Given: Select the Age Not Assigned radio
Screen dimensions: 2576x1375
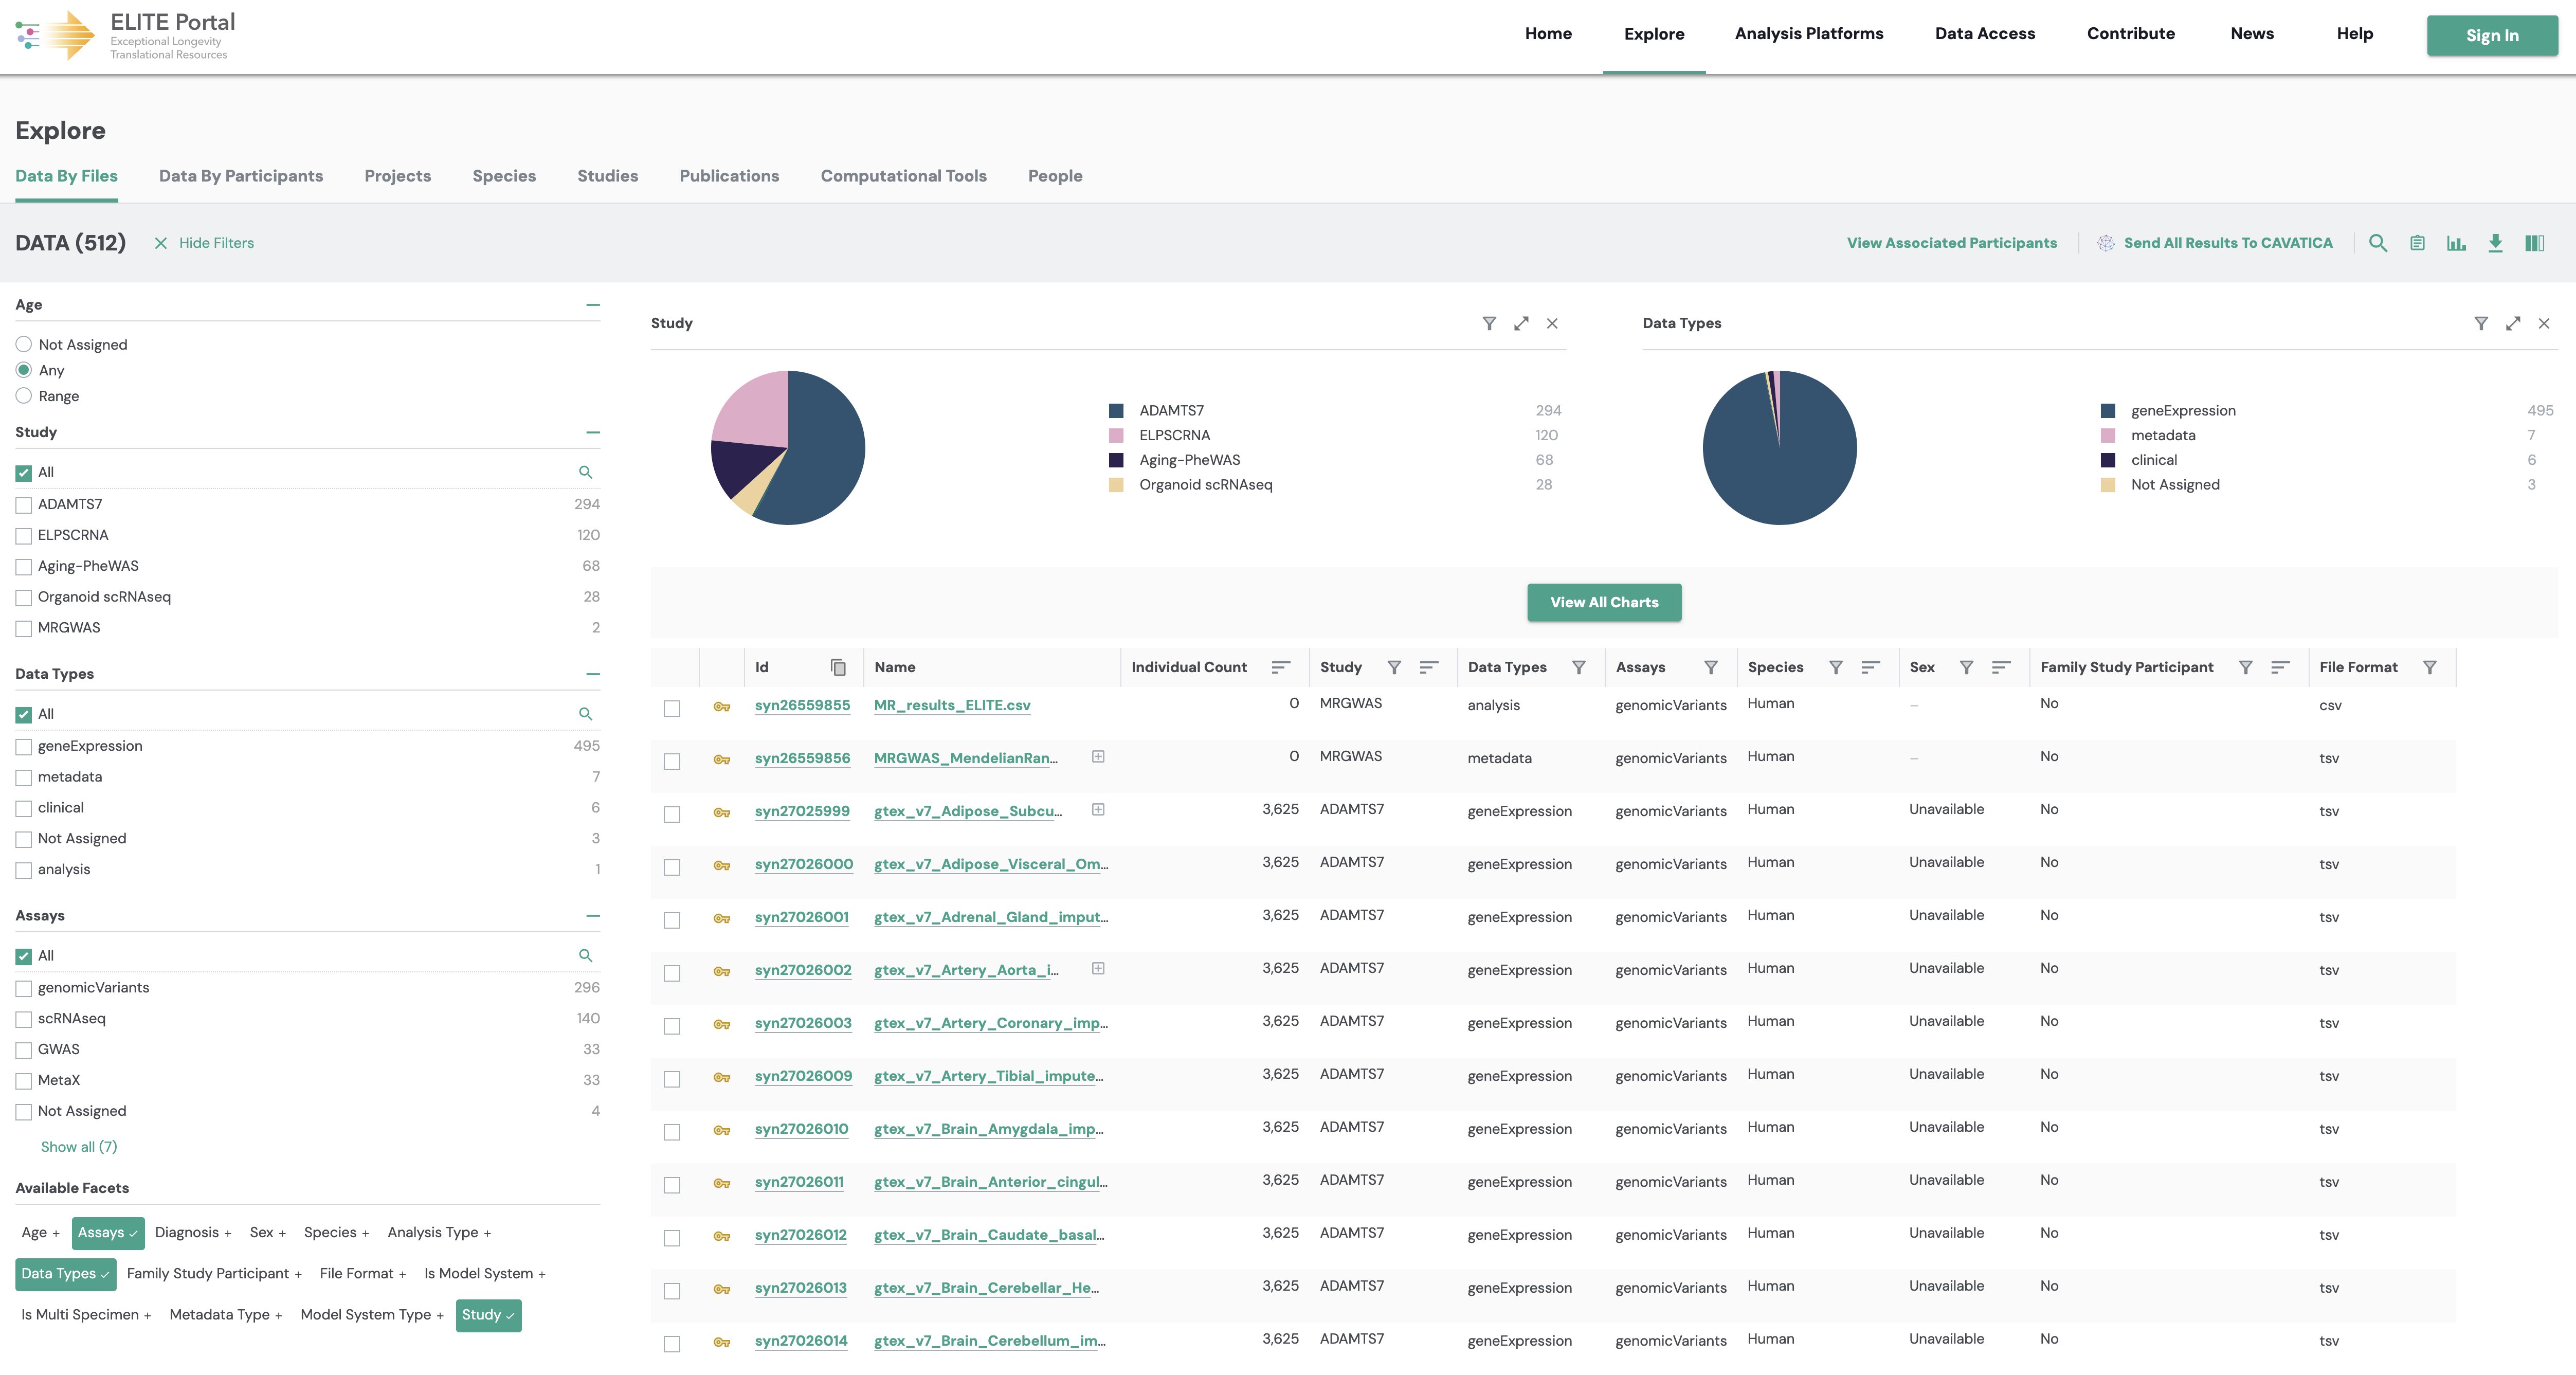Looking at the screenshot, I should [x=24, y=345].
